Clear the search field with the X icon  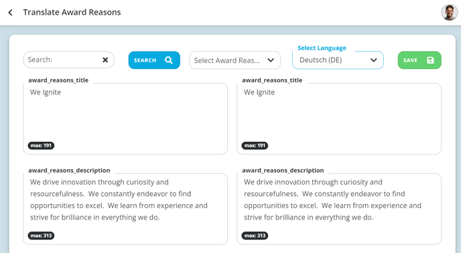click(x=105, y=60)
